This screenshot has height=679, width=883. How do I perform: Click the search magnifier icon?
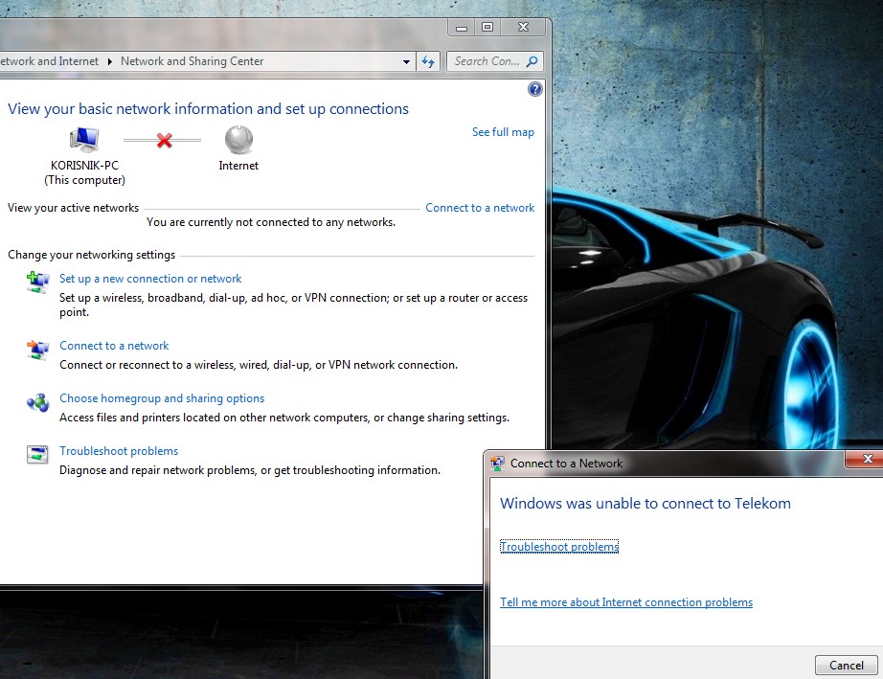[x=532, y=61]
